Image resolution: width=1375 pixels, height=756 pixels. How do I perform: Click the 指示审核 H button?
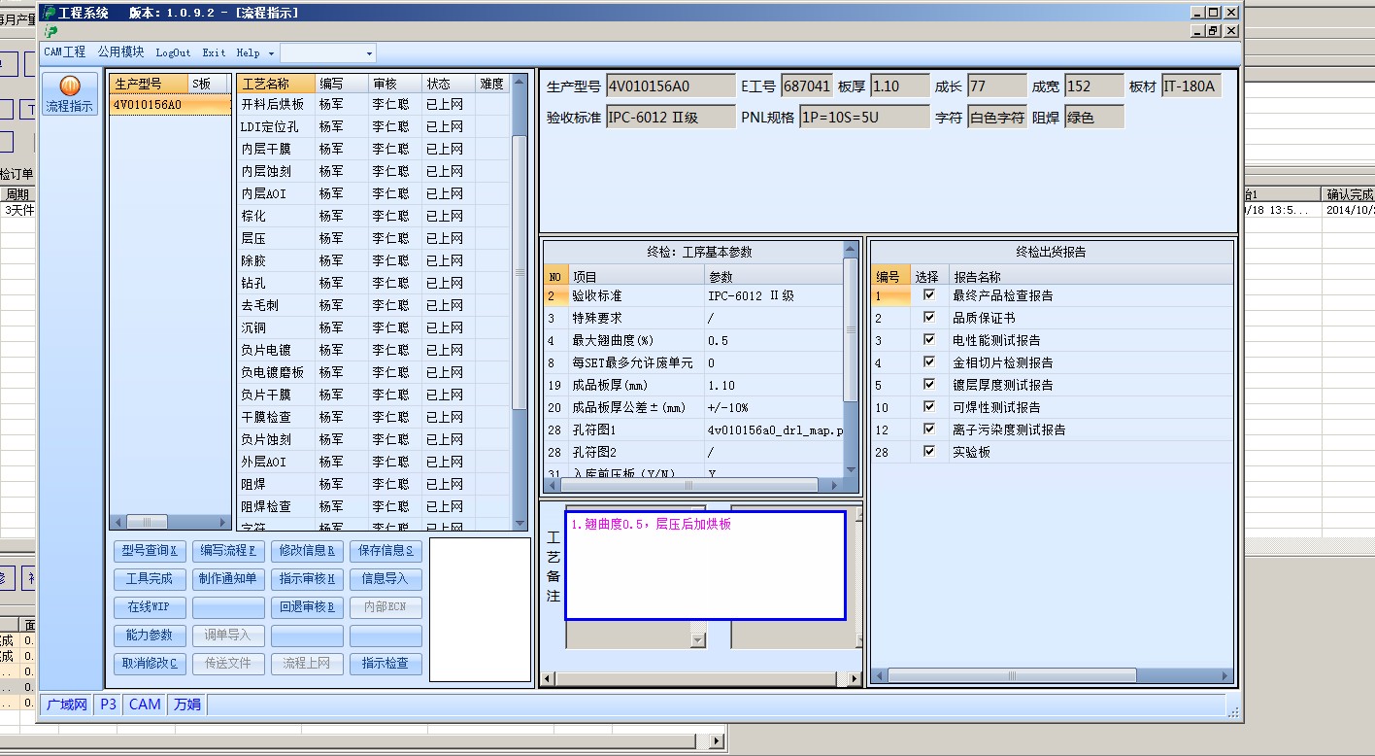point(307,579)
